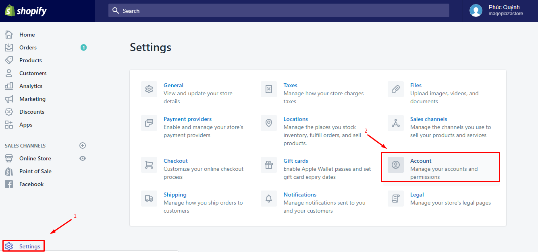Click the Sales channels network icon
Viewport: 538px width, 252px height.
(396, 123)
